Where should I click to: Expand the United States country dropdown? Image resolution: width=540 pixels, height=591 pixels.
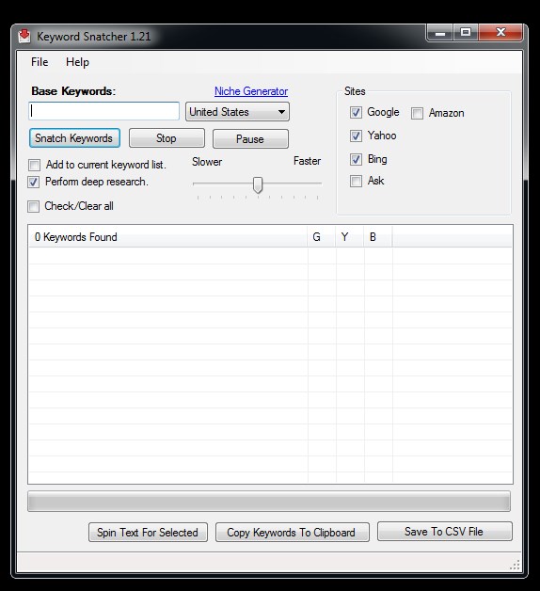[x=237, y=112]
